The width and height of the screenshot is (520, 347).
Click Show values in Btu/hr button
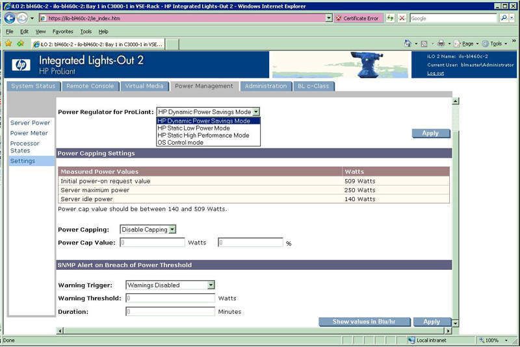364,322
